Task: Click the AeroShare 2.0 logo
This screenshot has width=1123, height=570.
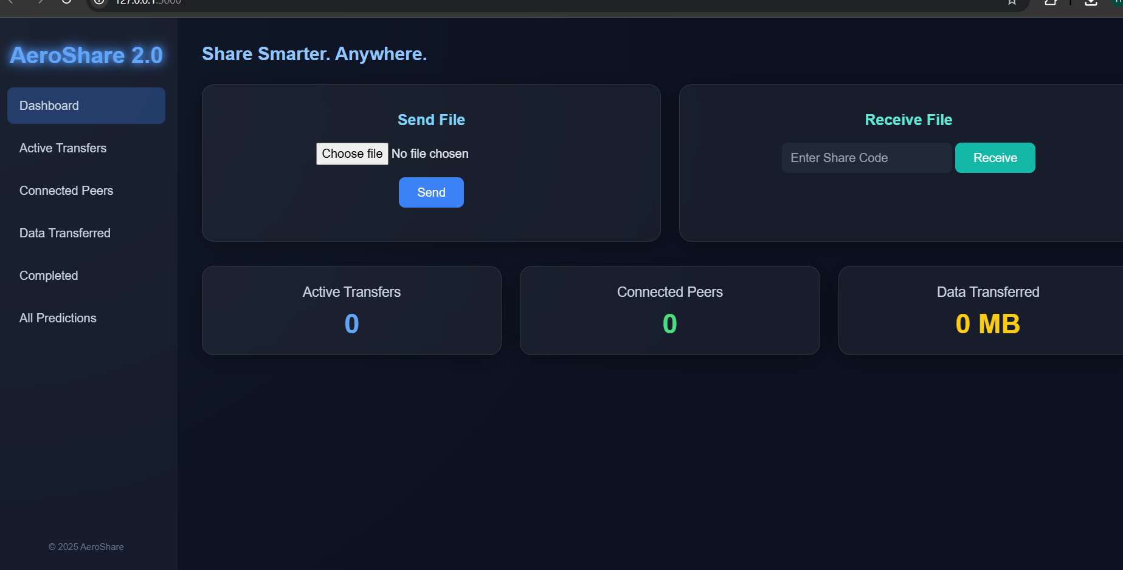Action: tap(86, 55)
